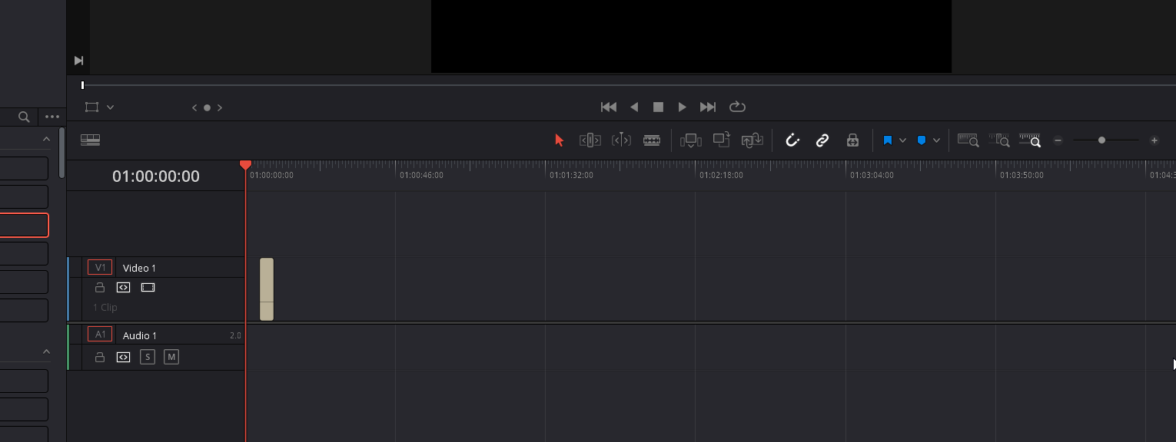The height and width of the screenshot is (442, 1176).
Task: Select the Selection Mode arrow tool
Action: (559, 140)
